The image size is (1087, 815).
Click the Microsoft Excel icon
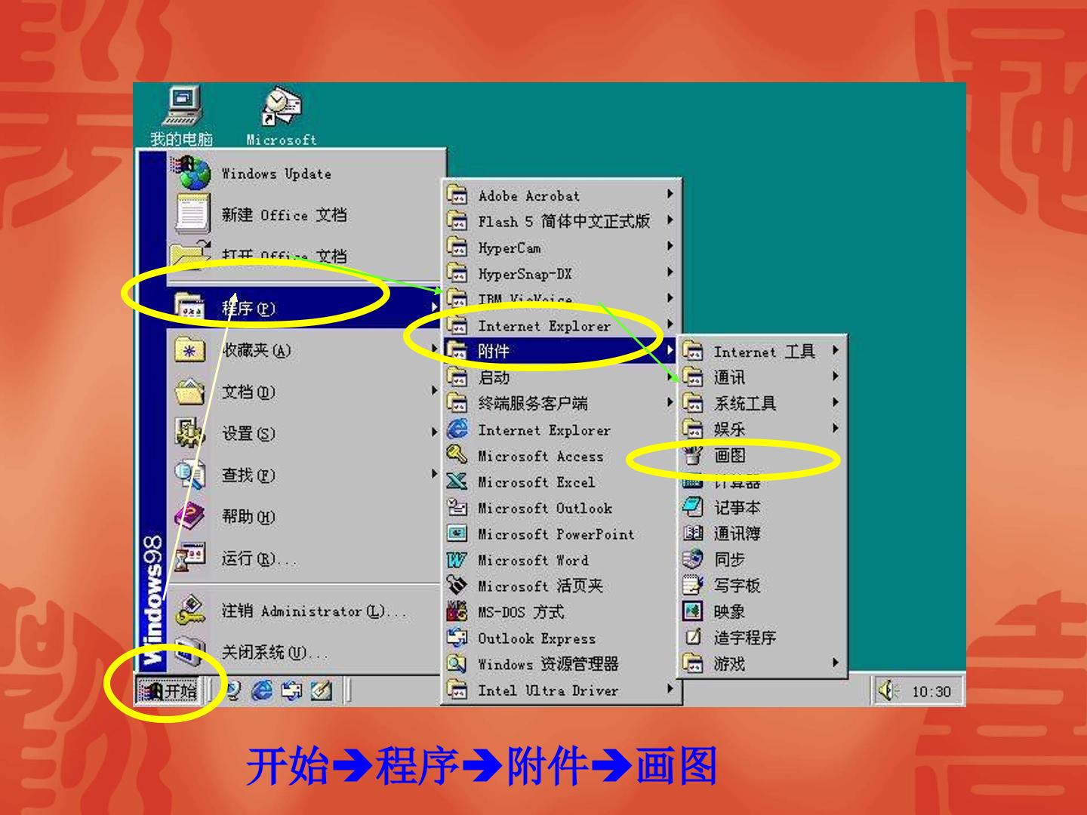(457, 481)
